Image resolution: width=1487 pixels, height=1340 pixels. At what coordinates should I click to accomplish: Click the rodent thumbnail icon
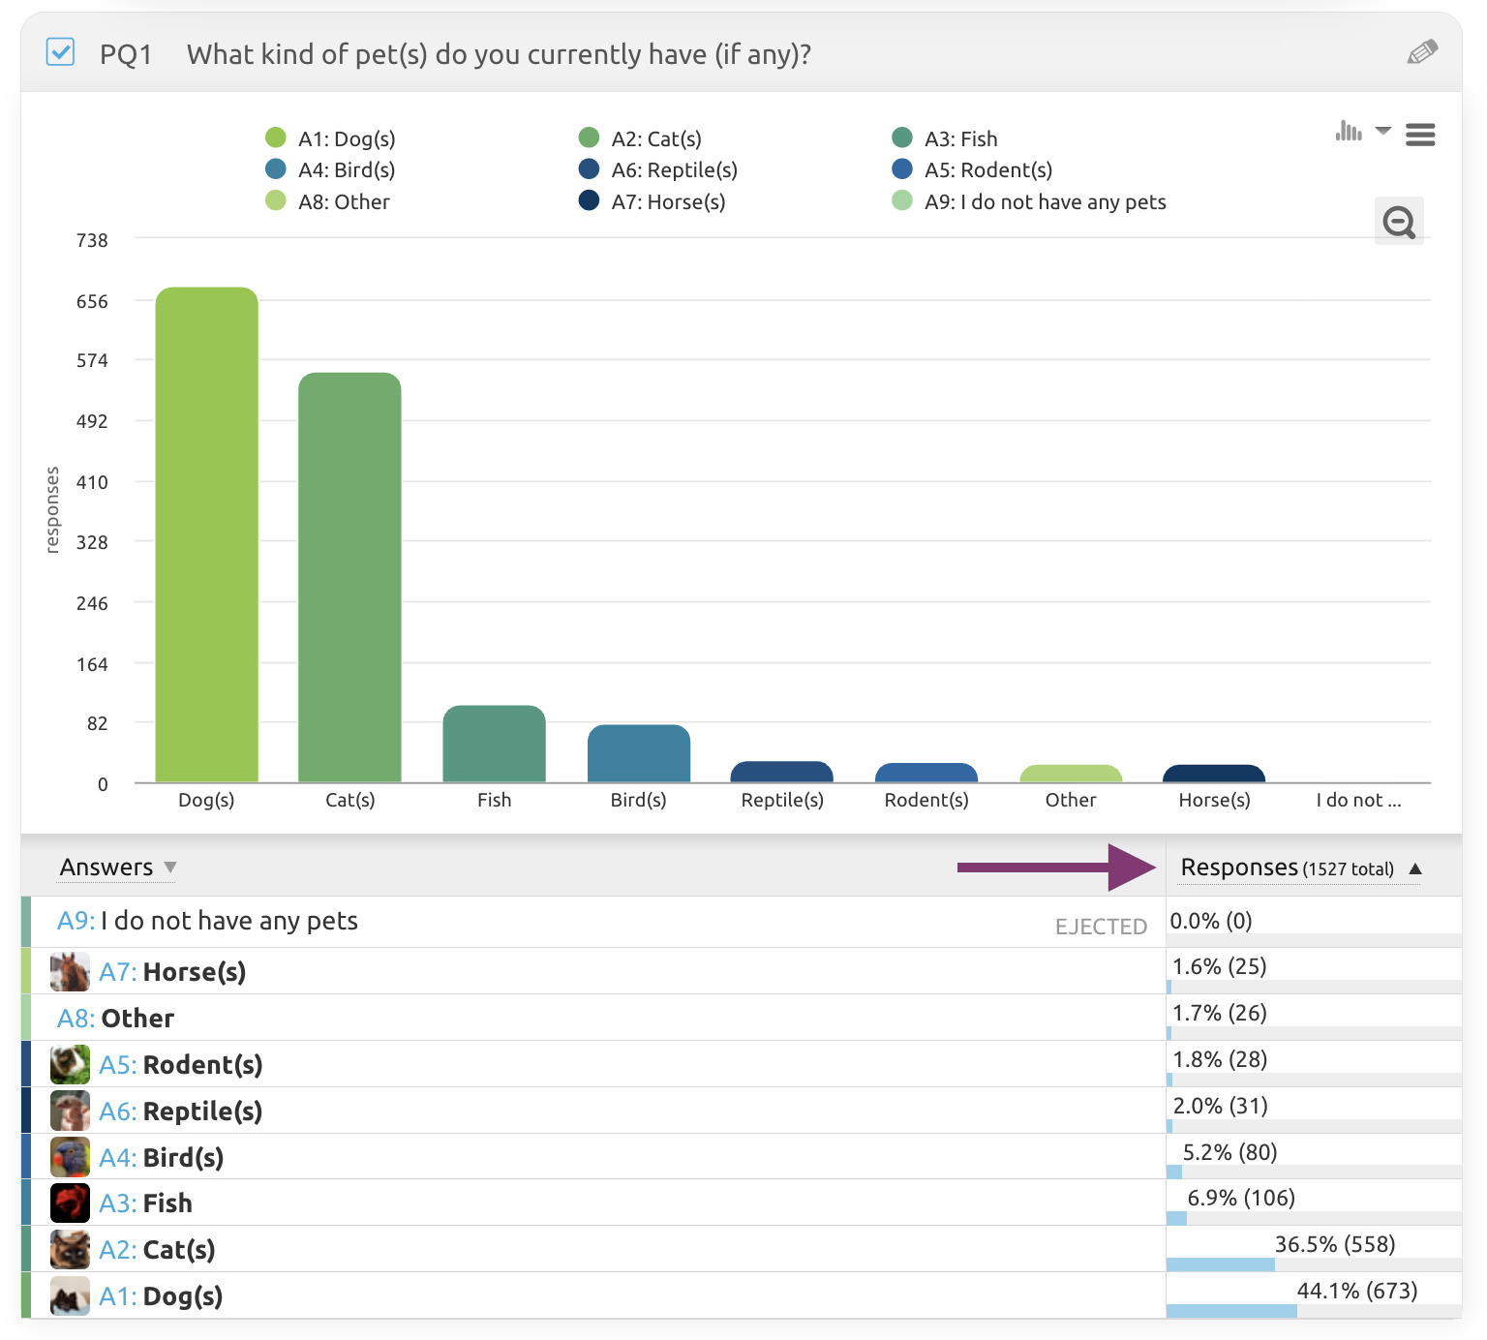pos(70,1064)
